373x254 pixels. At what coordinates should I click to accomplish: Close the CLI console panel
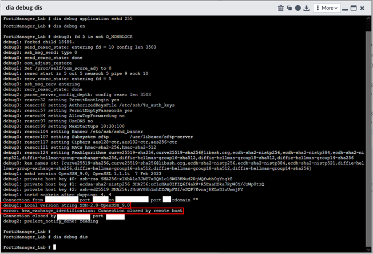[x=362, y=8]
